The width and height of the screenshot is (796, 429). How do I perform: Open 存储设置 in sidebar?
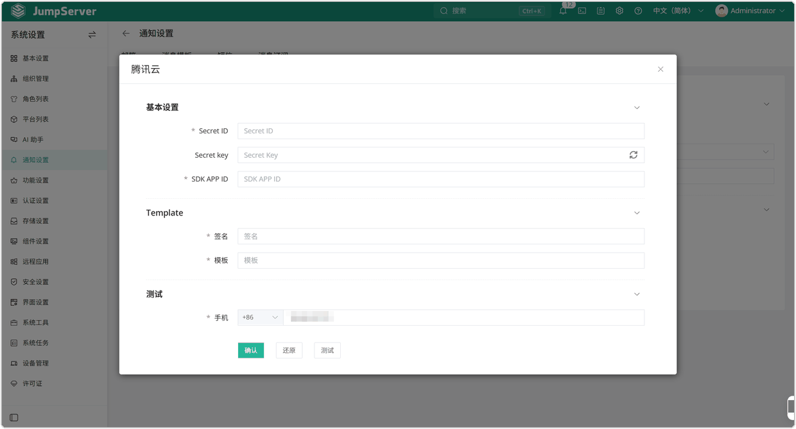[x=54, y=221]
